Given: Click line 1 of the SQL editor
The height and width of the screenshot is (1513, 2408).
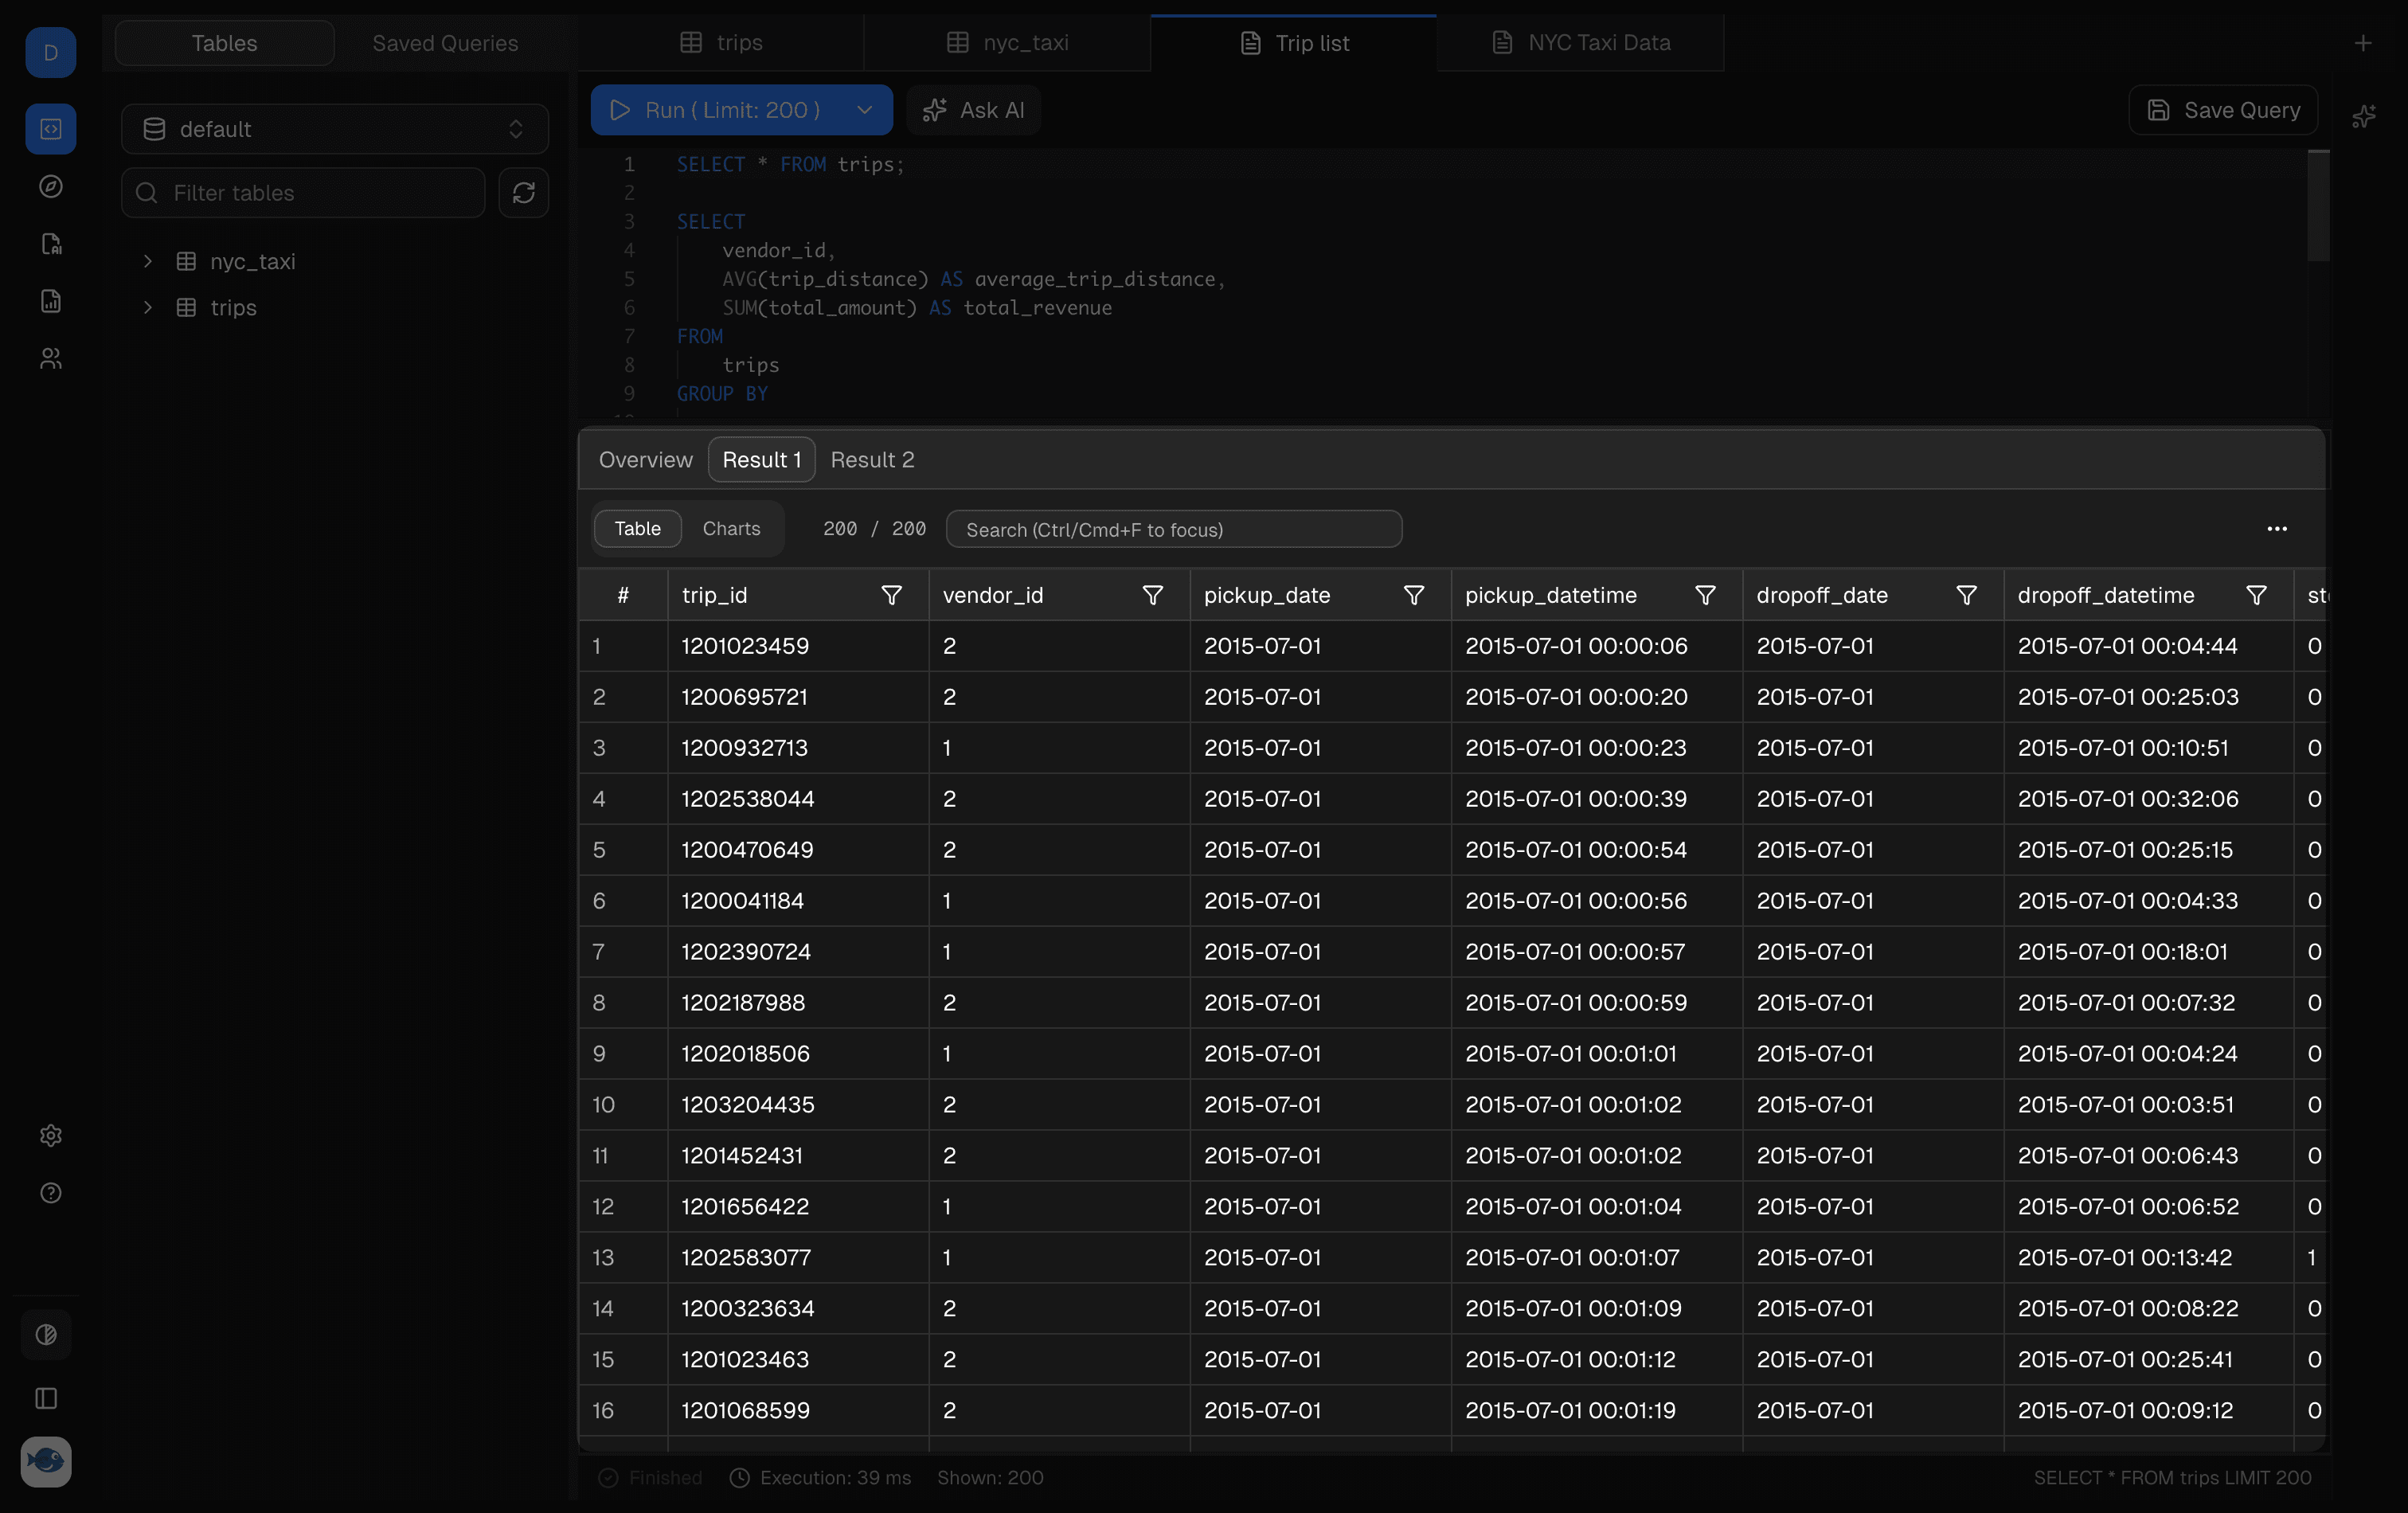Looking at the screenshot, I should coord(790,165).
